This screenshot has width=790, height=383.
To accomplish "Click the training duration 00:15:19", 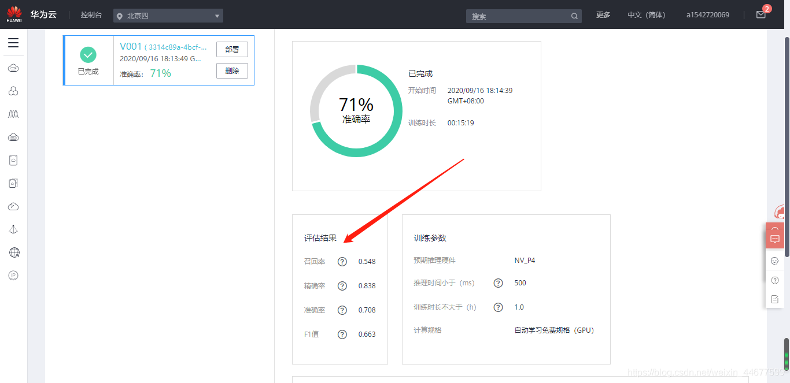I will tap(461, 123).
